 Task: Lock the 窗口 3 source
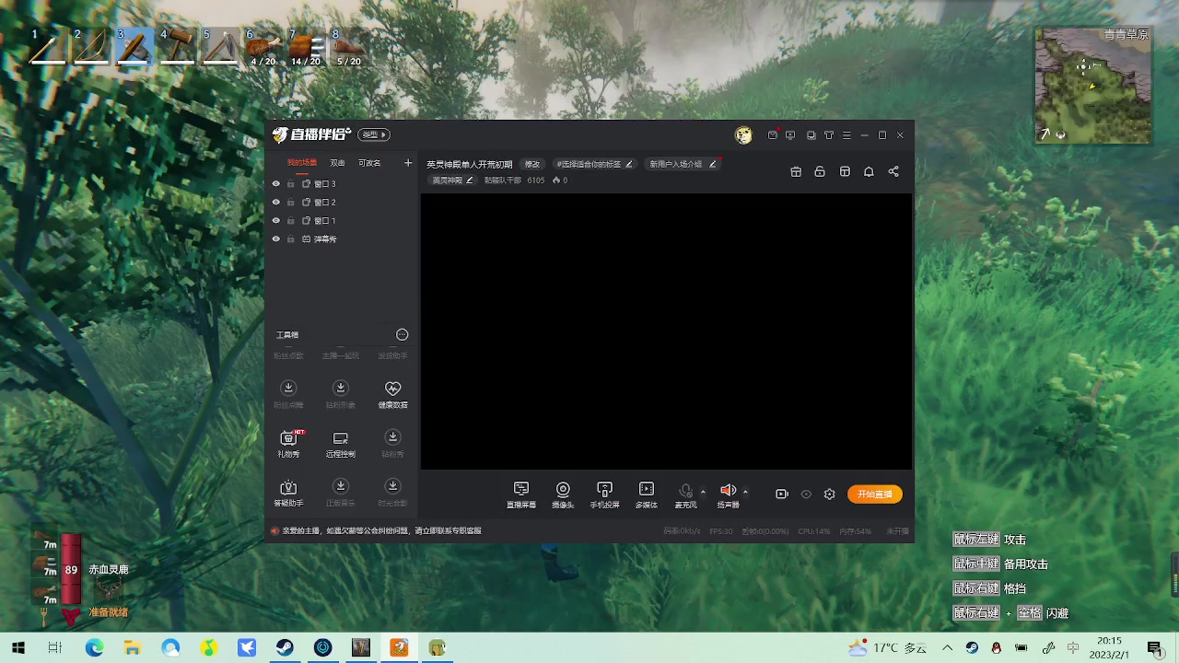coord(290,184)
